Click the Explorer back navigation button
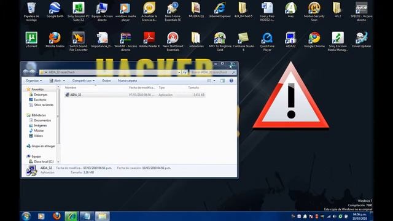The width and height of the screenshot is (393, 221). pyautogui.click(x=26, y=72)
